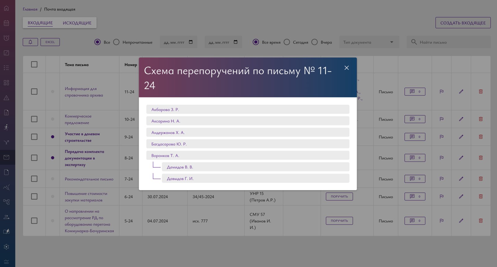Click the edit pencil icon for letter 10-24
This screenshot has width=497, height=267.
[461, 119]
